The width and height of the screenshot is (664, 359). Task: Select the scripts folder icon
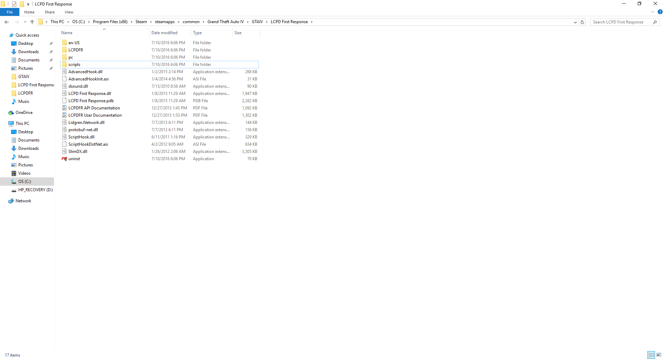coord(64,65)
